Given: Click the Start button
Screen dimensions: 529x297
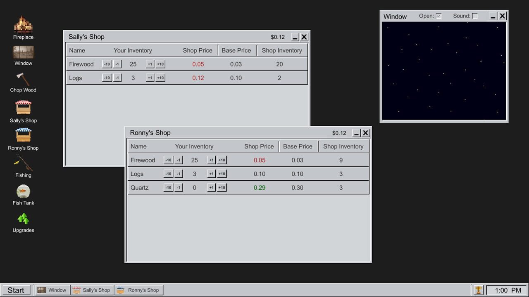Looking at the screenshot, I should 16,290.
